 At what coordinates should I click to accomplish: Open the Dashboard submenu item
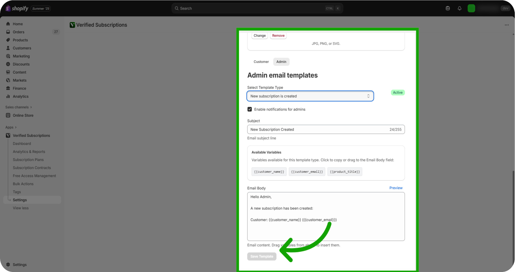pos(22,144)
